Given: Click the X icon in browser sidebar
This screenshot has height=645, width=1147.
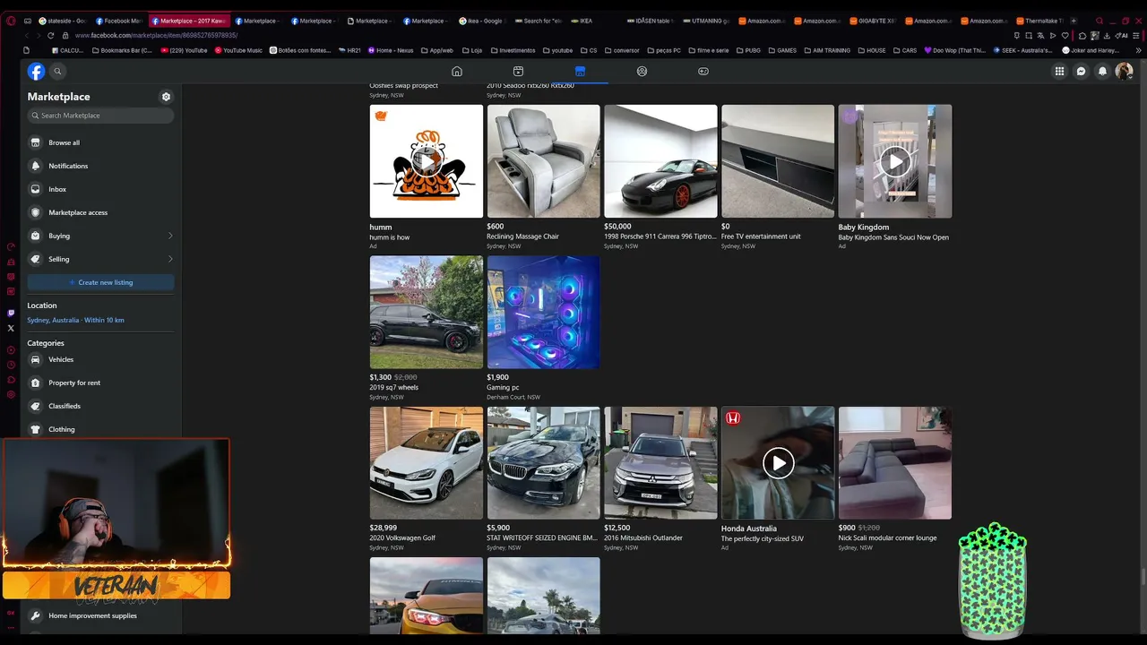Looking at the screenshot, I should [11, 329].
